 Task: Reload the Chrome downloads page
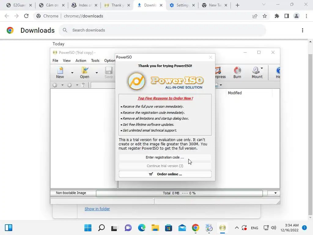click(x=26, y=16)
